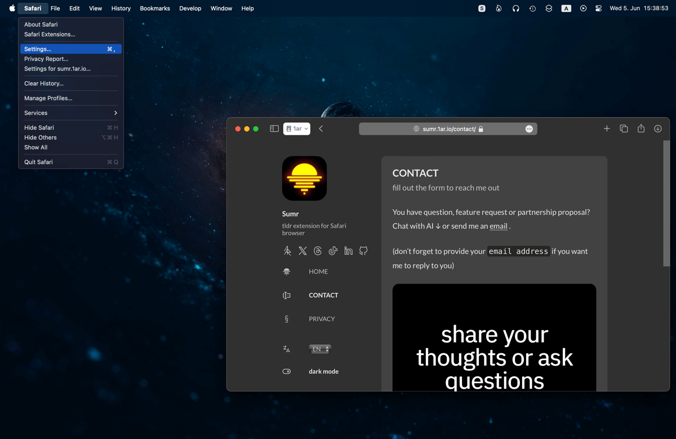Screen dimensions: 676x439
Task: Click the section-sign icon beside PRIVACY
Action: tap(287, 319)
